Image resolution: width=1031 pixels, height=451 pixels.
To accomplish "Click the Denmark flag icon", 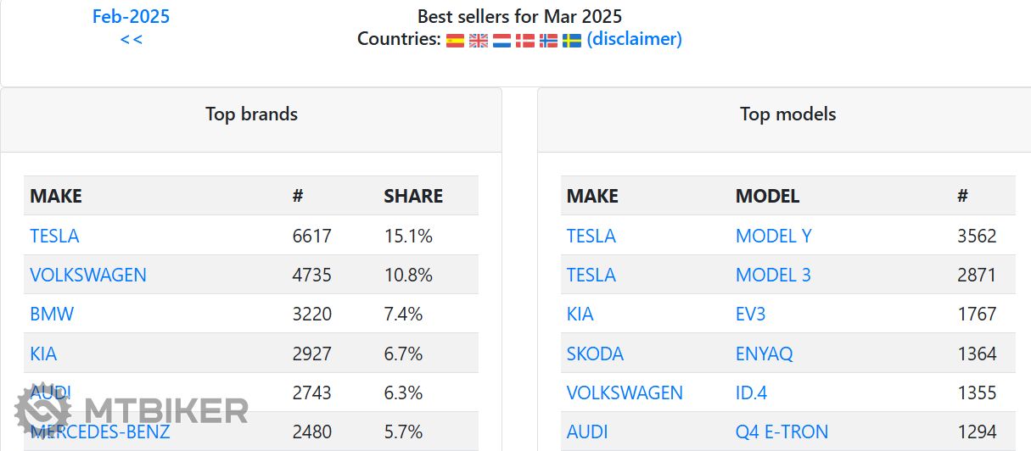I will point(525,40).
